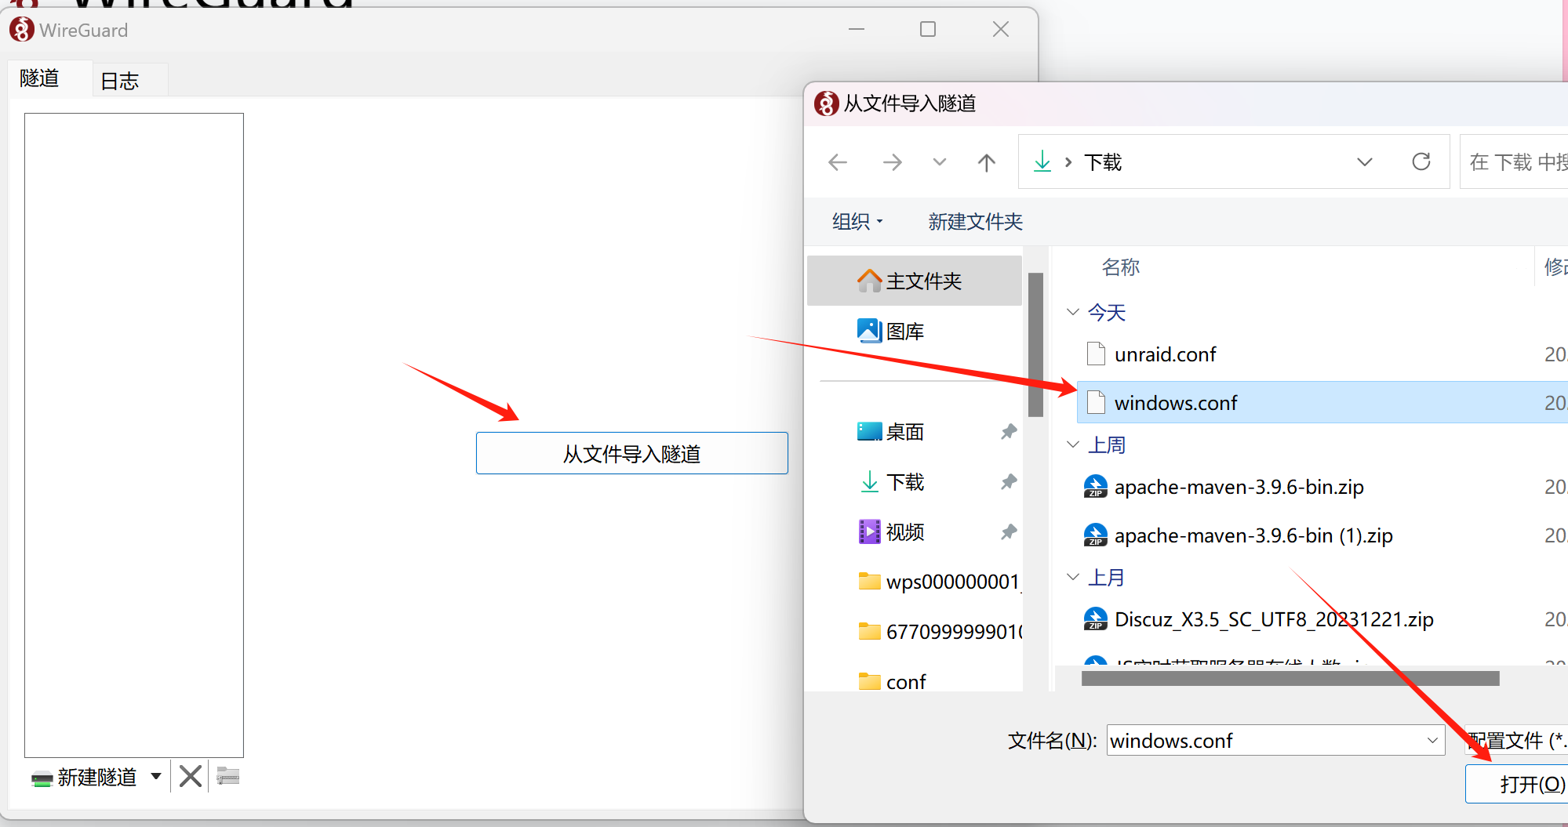Click the delete tunnel X icon
The width and height of the screenshot is (1568, 827).
click(x=190, y=777)
